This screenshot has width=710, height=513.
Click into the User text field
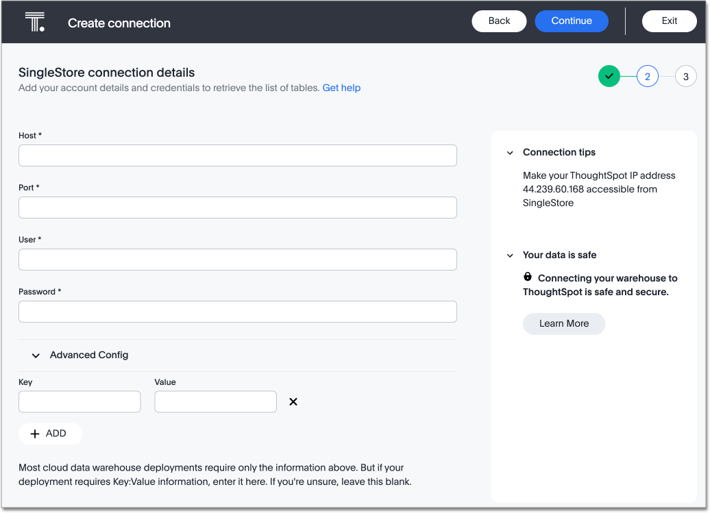coord(237,260)
